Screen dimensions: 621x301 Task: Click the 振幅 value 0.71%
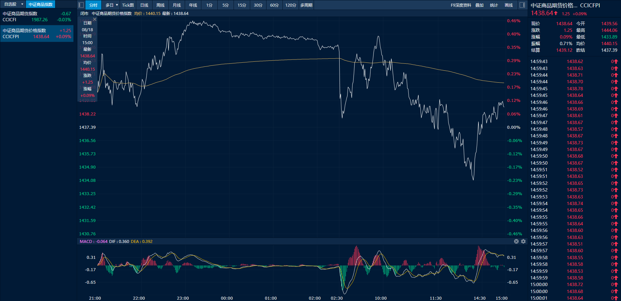pyautogui.click(x=566, y=43)
